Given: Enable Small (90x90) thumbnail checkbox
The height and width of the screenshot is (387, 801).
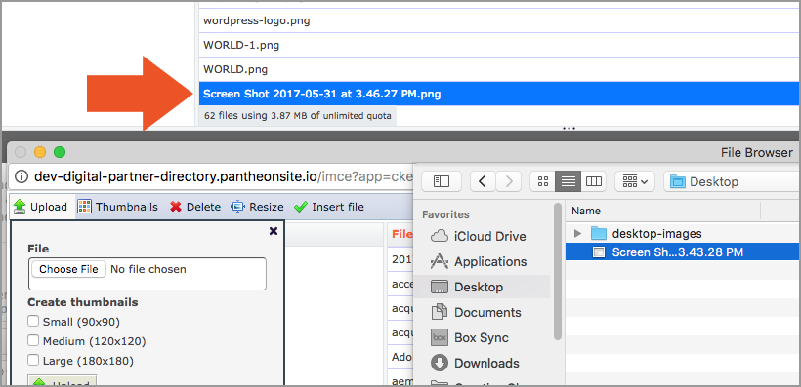Looking at the screenshot, I should click(33, 322).
